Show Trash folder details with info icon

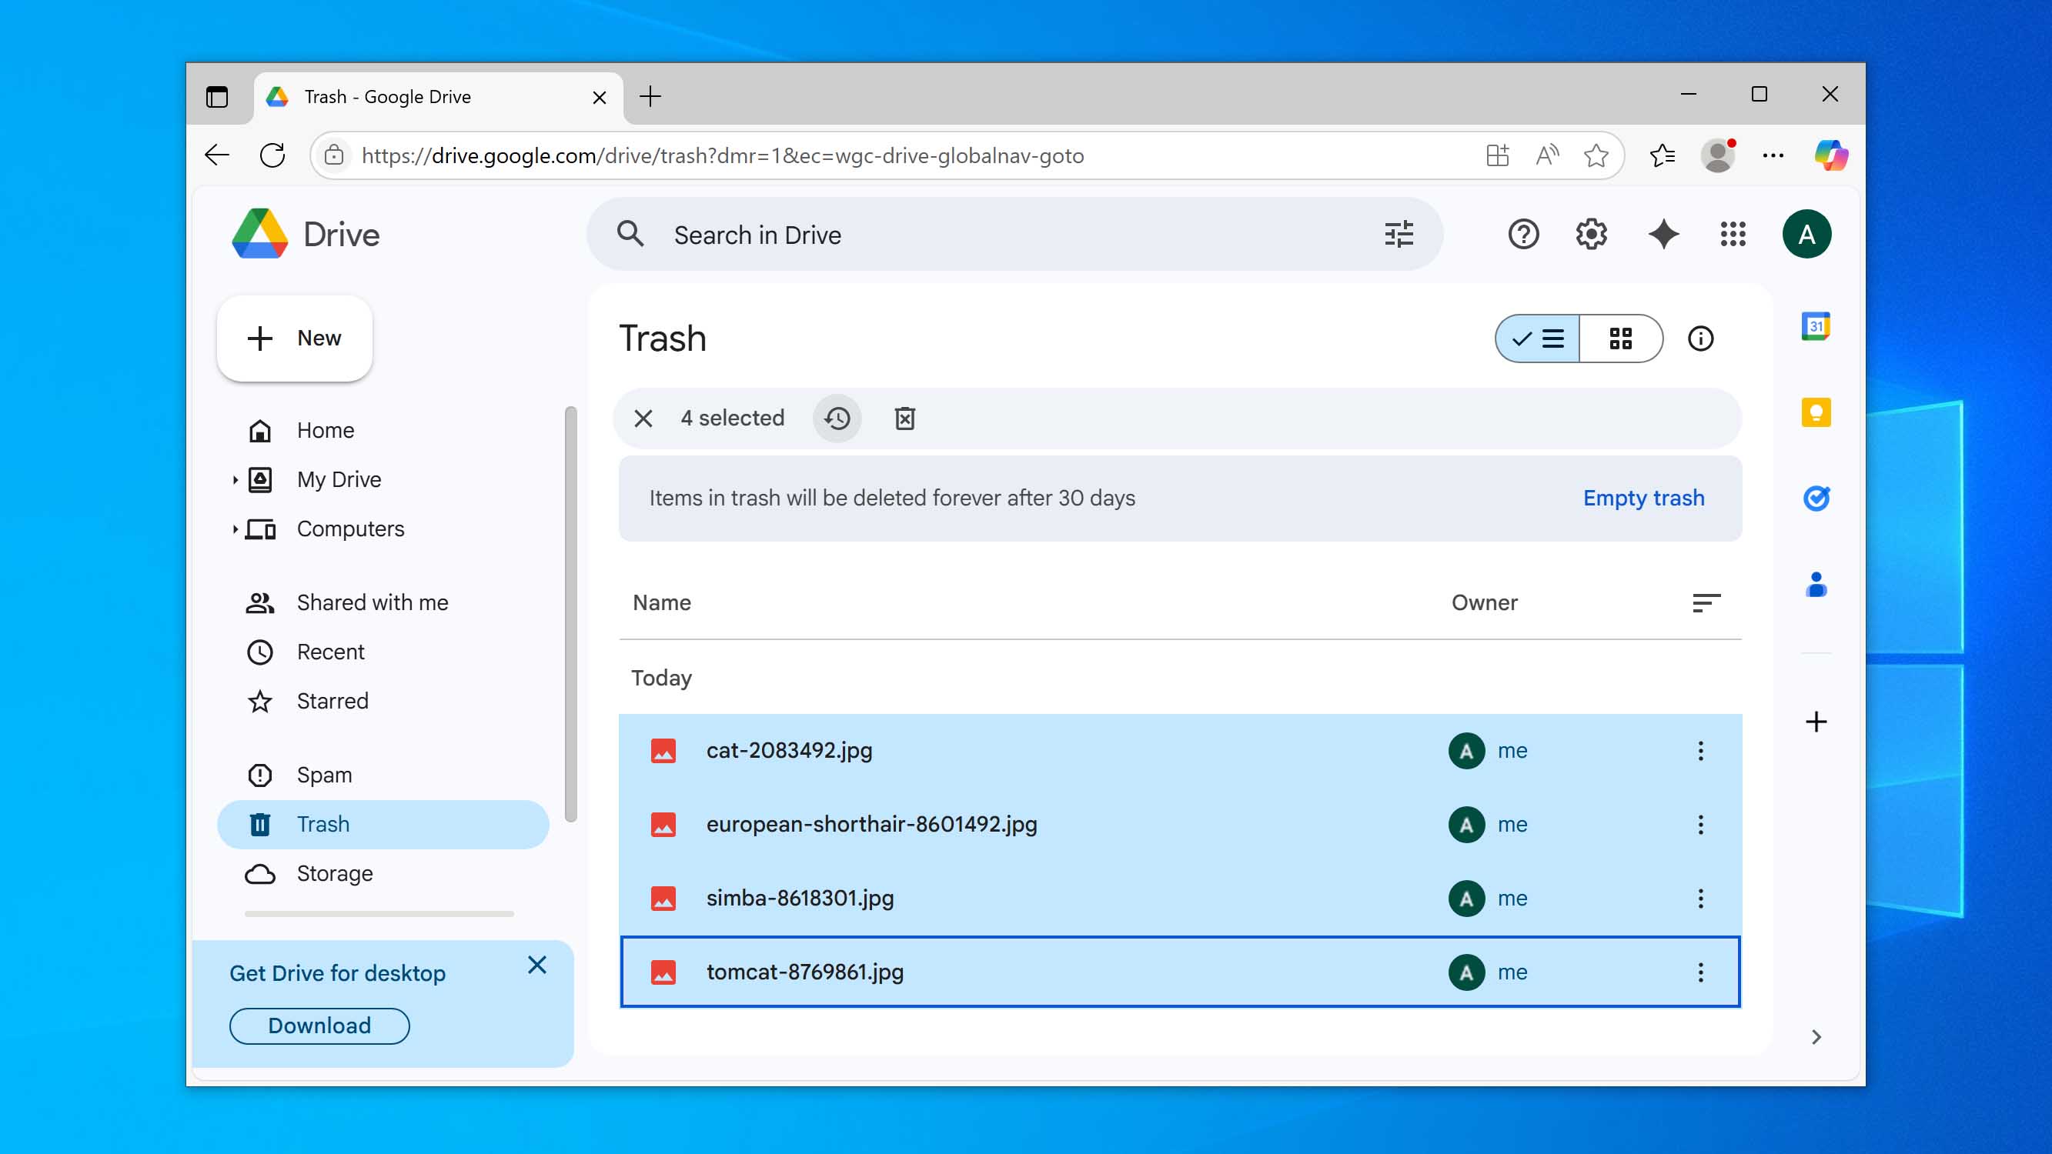[x=1702, y=339]
